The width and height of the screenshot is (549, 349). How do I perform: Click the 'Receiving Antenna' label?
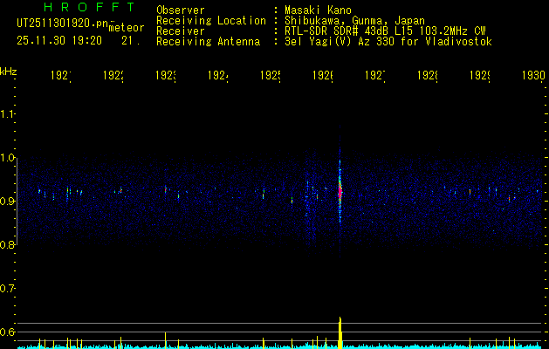pyautogui.click(x=208, y=42)
